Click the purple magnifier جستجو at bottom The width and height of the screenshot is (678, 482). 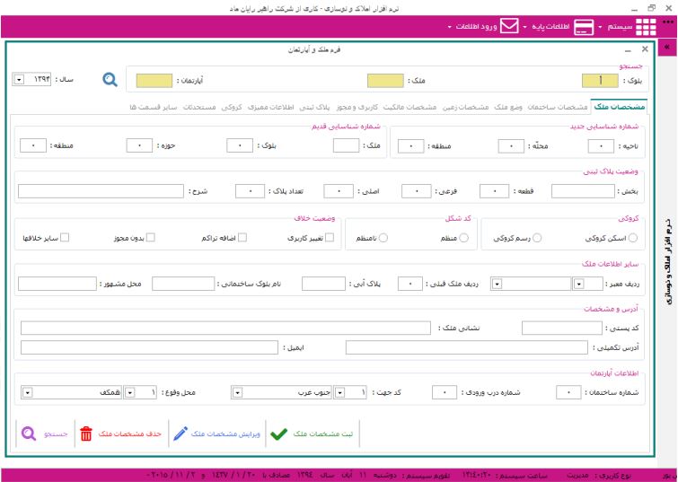point(27,434)
